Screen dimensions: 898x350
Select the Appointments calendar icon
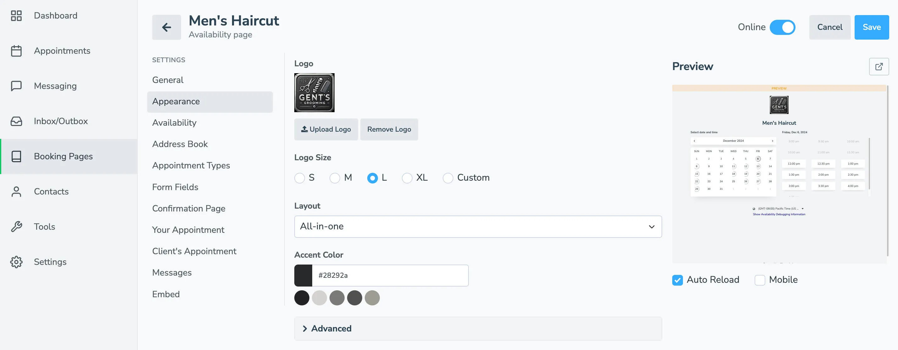pos(16,51)
